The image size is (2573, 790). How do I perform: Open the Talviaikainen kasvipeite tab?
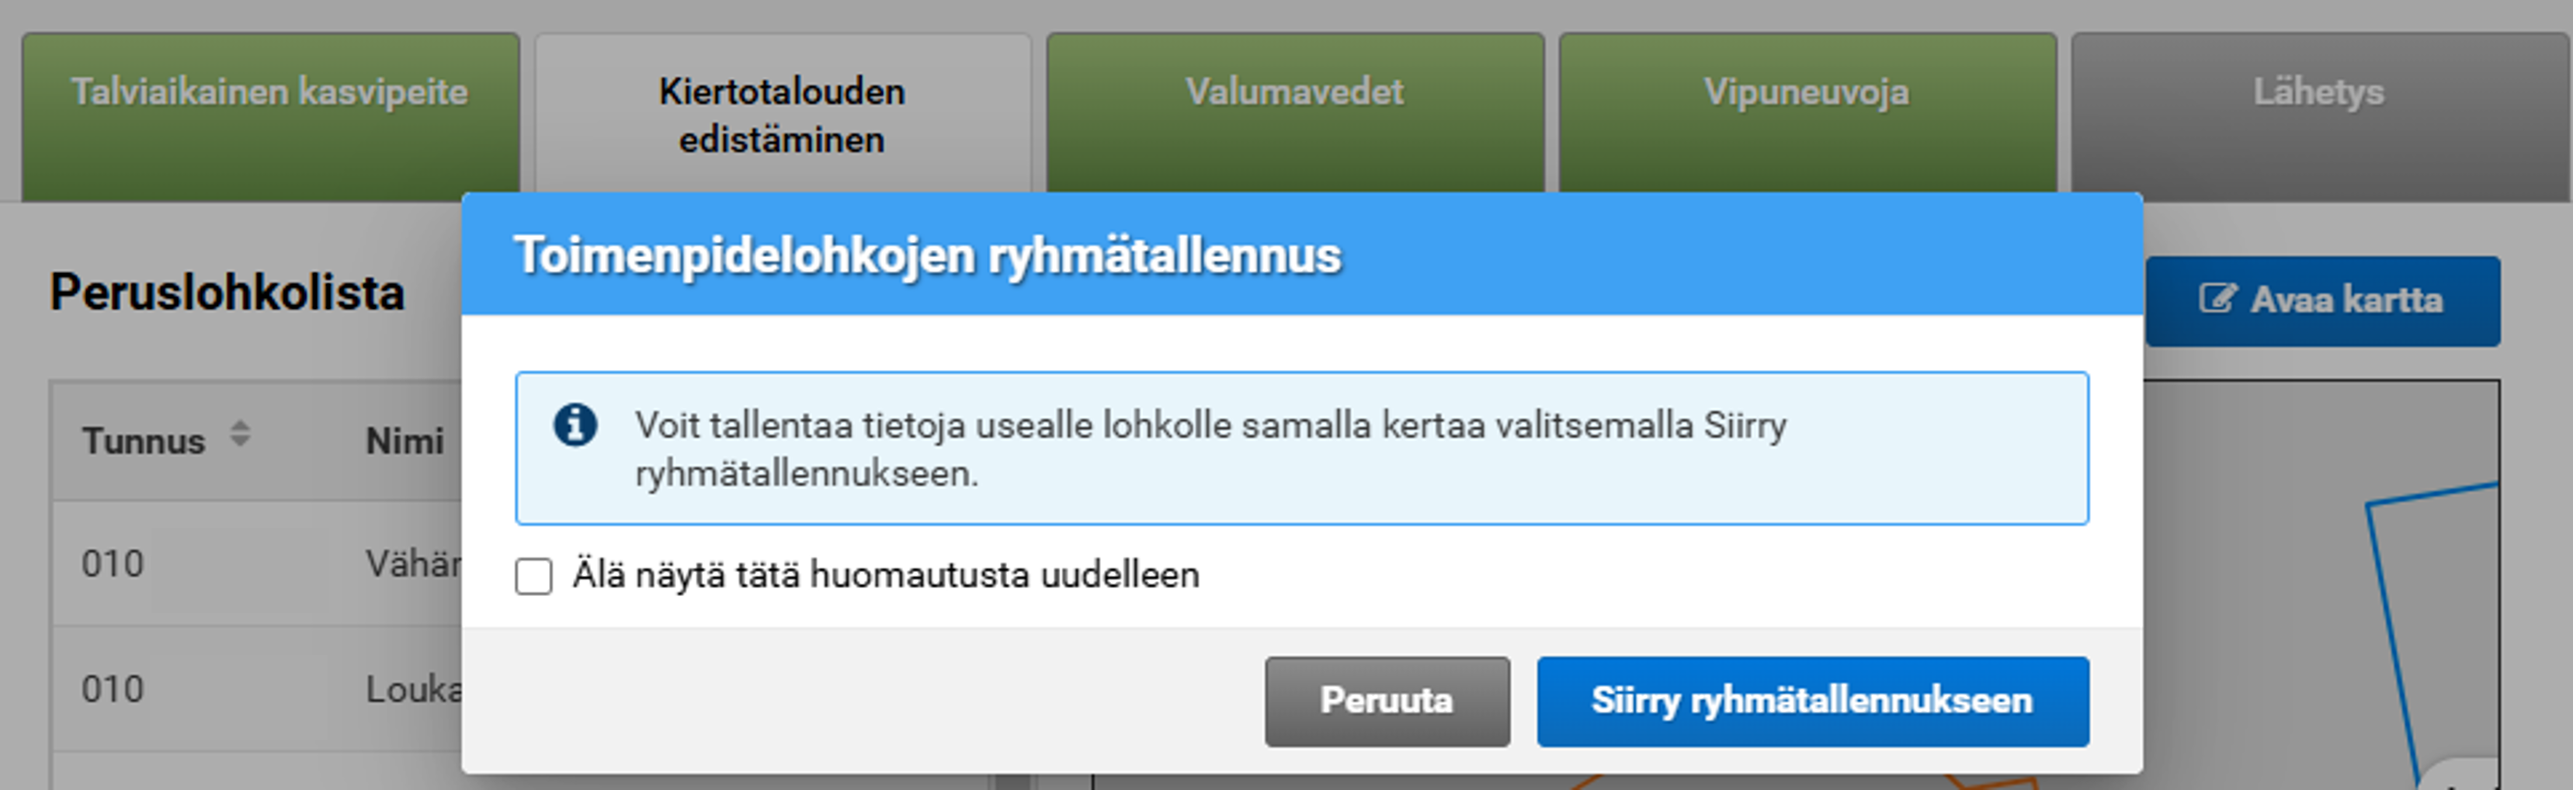tap(268, 92)
